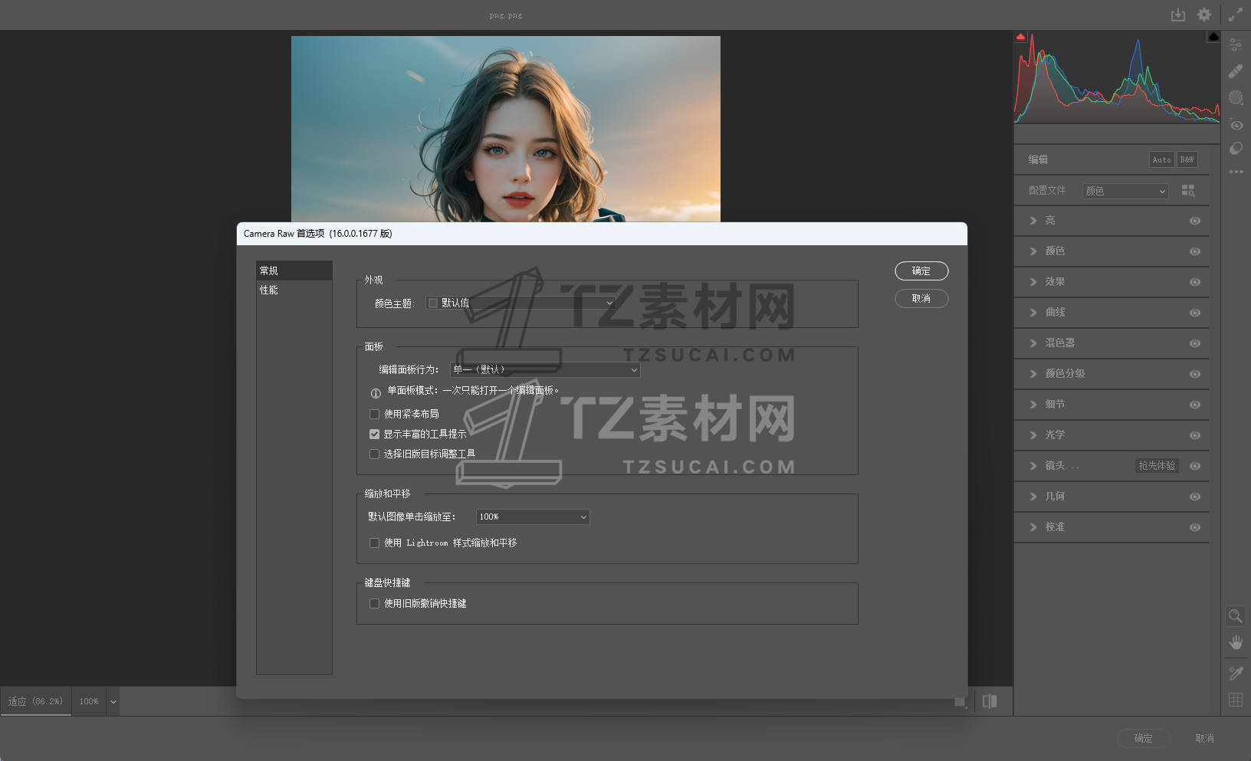The width and height of the screenshot is (1251, 761).
Task: Select the Edit sliders tool icon
Action: (x=1236, y=45)
